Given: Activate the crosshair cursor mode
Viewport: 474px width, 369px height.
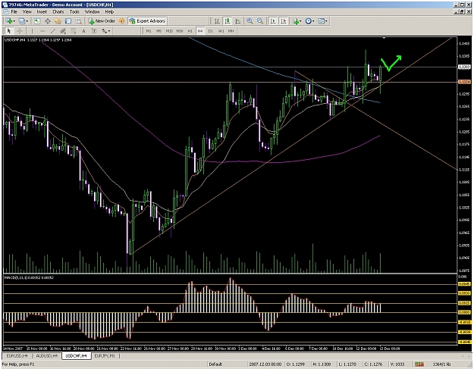Looking at the screenshot, I should point(20,31).
